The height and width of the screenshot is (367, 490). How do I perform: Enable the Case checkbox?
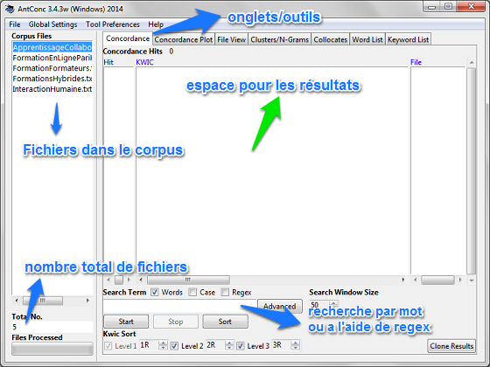click(192, 292)
